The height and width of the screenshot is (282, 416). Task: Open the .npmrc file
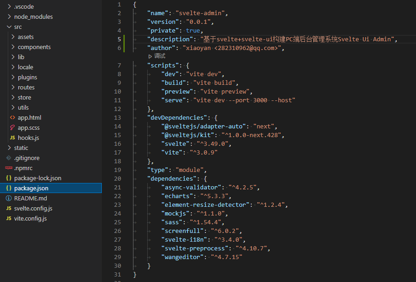click(23, 168)
